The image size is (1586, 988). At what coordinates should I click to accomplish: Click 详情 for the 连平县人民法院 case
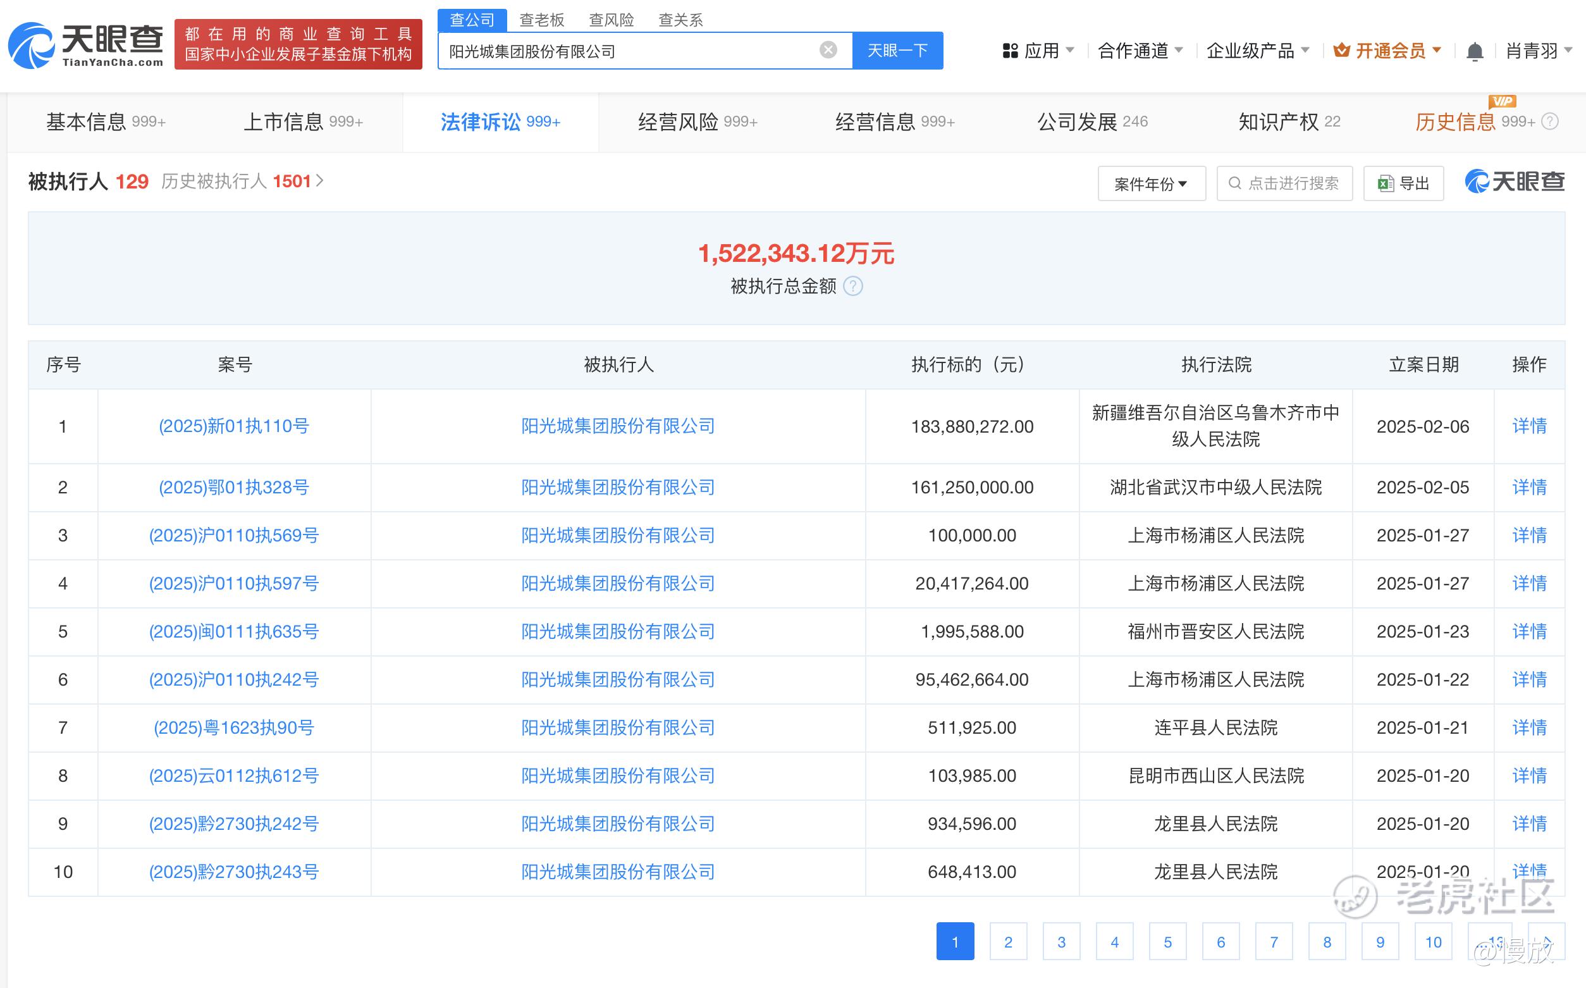(1529, 728)
